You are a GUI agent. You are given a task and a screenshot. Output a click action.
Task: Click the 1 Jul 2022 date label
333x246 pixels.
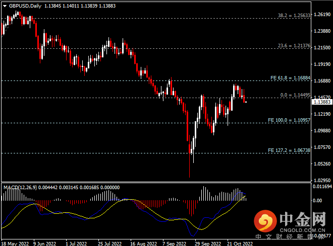coord(76,243)
